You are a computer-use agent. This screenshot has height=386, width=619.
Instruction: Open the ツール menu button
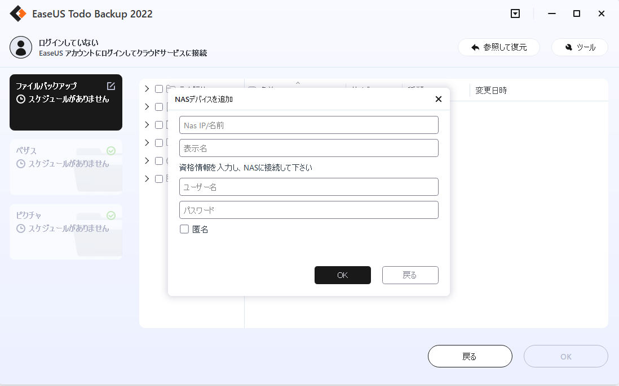580,47
